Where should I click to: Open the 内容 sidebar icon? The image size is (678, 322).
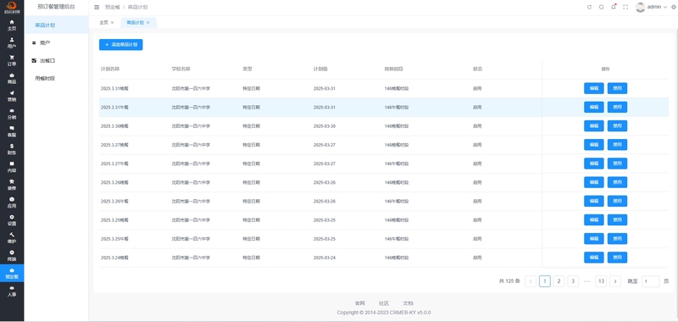coord(12,167)
